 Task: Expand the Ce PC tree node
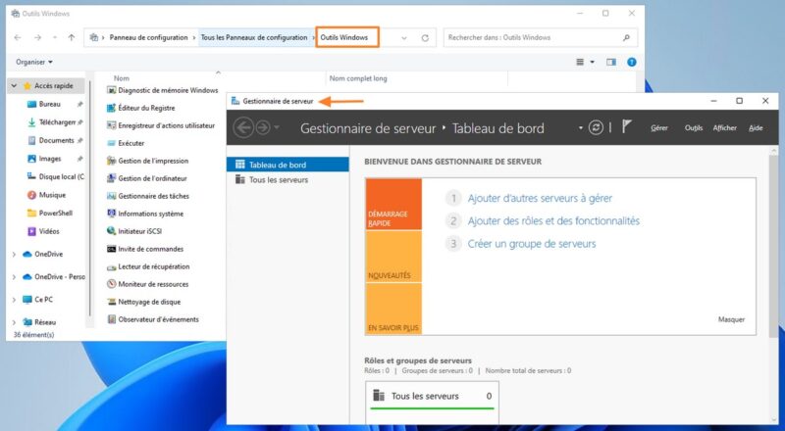click(x=14, y=300)
